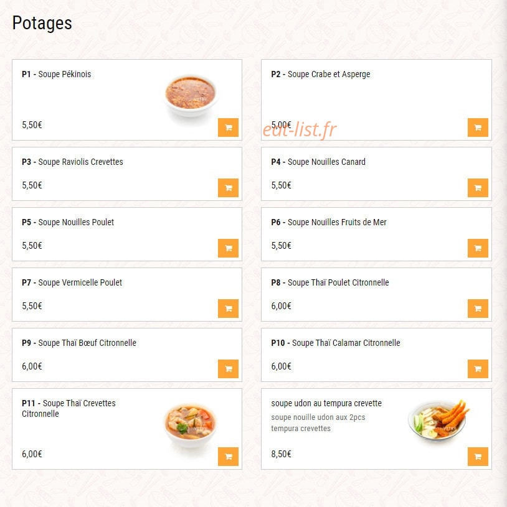Add P9 Soupe Thaï Bœuf Citronnelle to cart
The height and width of the screenshot is (507, 507).
tap(228, 369)
